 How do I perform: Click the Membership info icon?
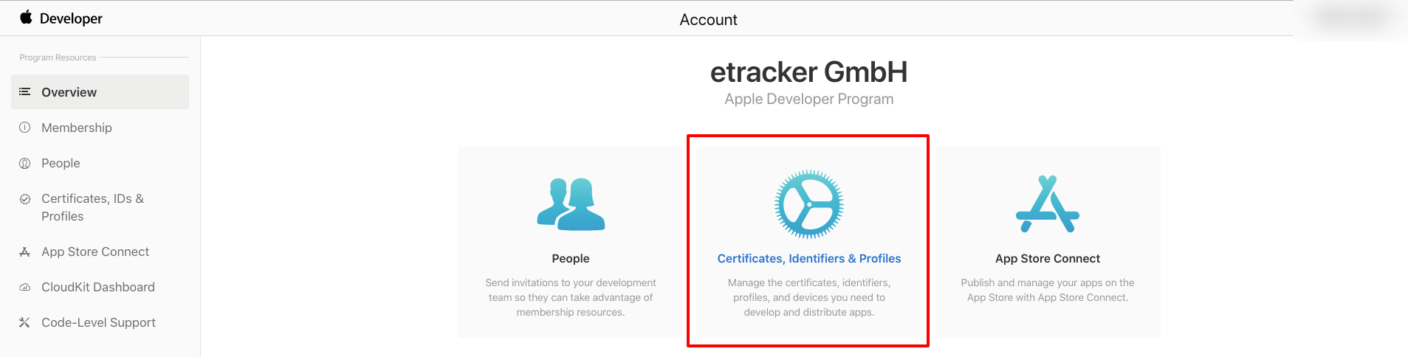[x=24, y=127]
